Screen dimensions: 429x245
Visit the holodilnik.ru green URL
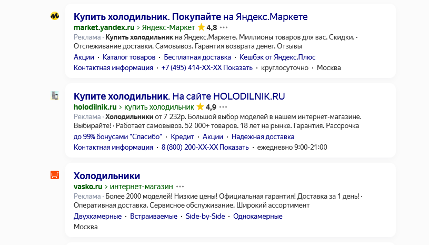[x=95, y=107]
